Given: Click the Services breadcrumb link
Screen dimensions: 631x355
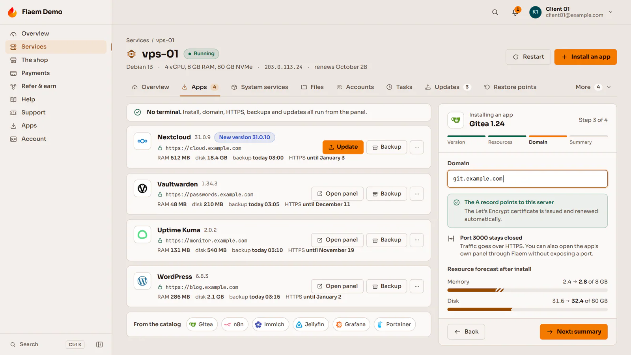Looking at the screenshot, I should [138, 40].
